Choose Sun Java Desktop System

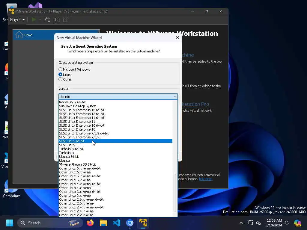click(x=115, y=106)
